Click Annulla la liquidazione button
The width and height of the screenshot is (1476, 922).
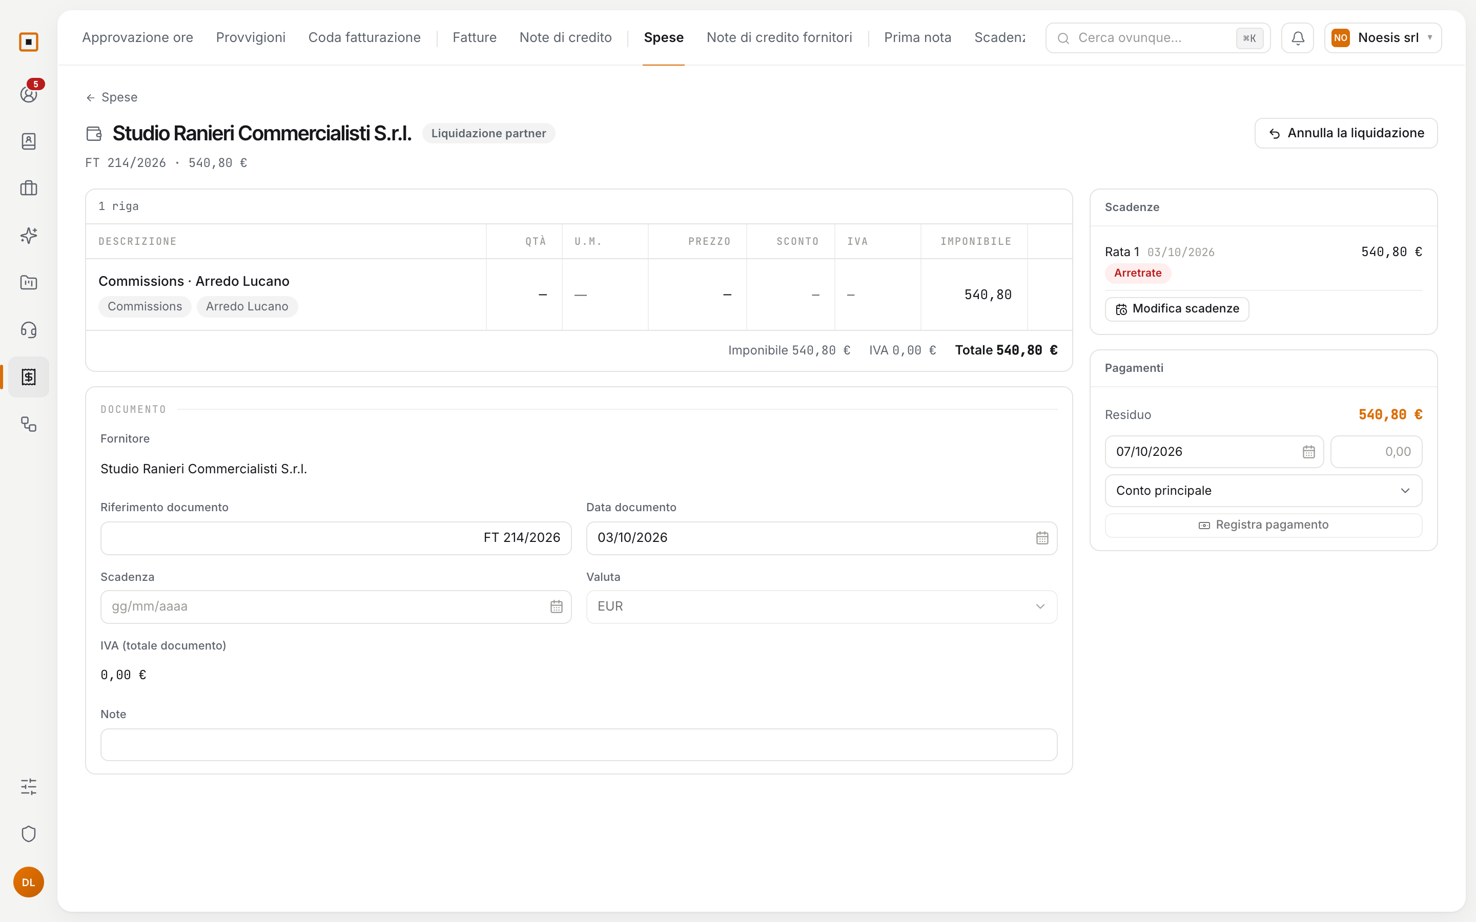(x=1346, y=133)
